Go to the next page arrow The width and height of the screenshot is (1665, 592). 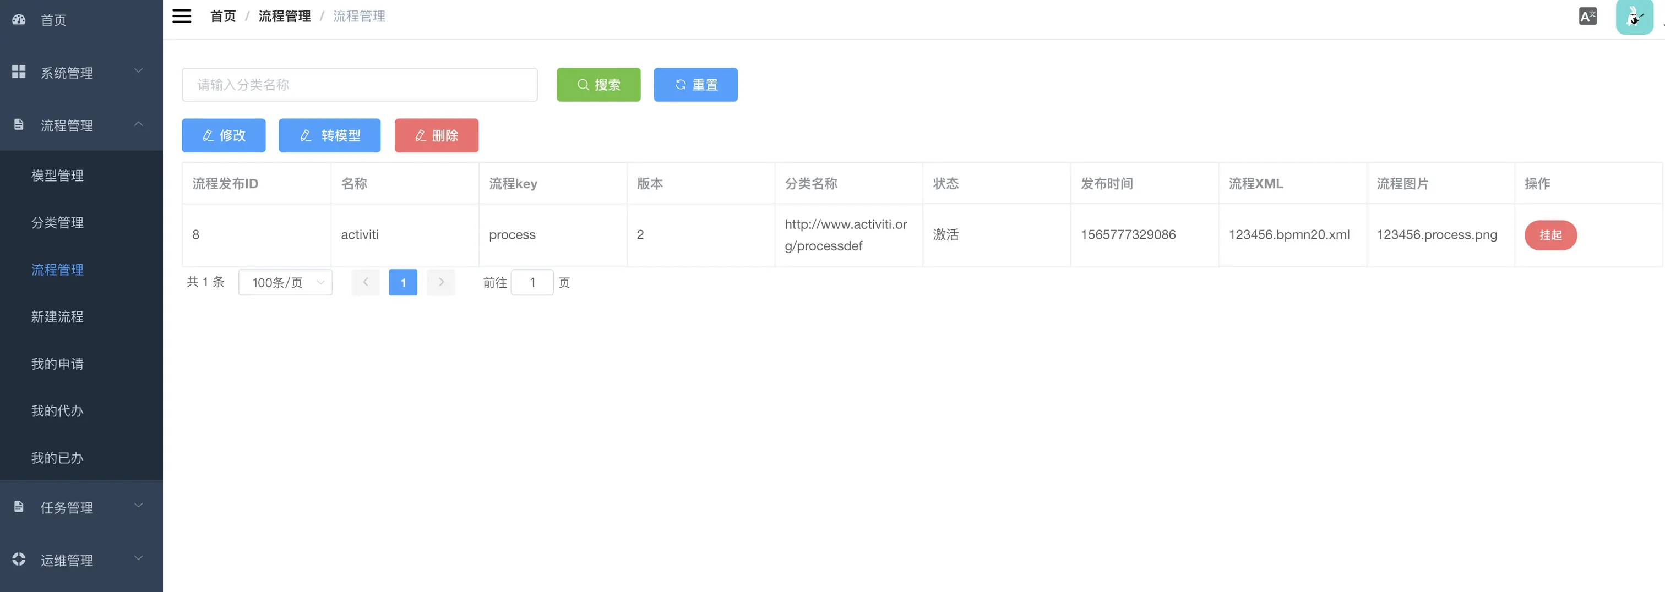coord(441,282)
